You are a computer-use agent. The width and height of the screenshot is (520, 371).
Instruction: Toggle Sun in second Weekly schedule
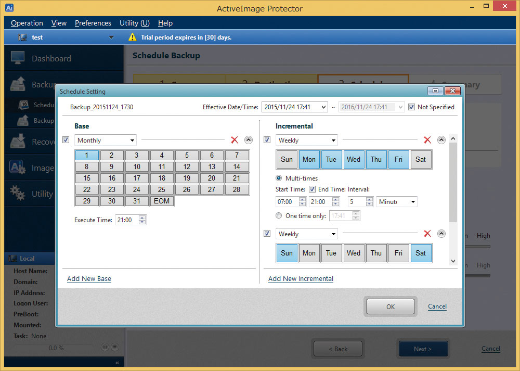tap(287, 253)
